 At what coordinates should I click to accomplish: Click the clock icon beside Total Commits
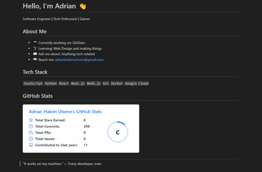click(31, 127)
